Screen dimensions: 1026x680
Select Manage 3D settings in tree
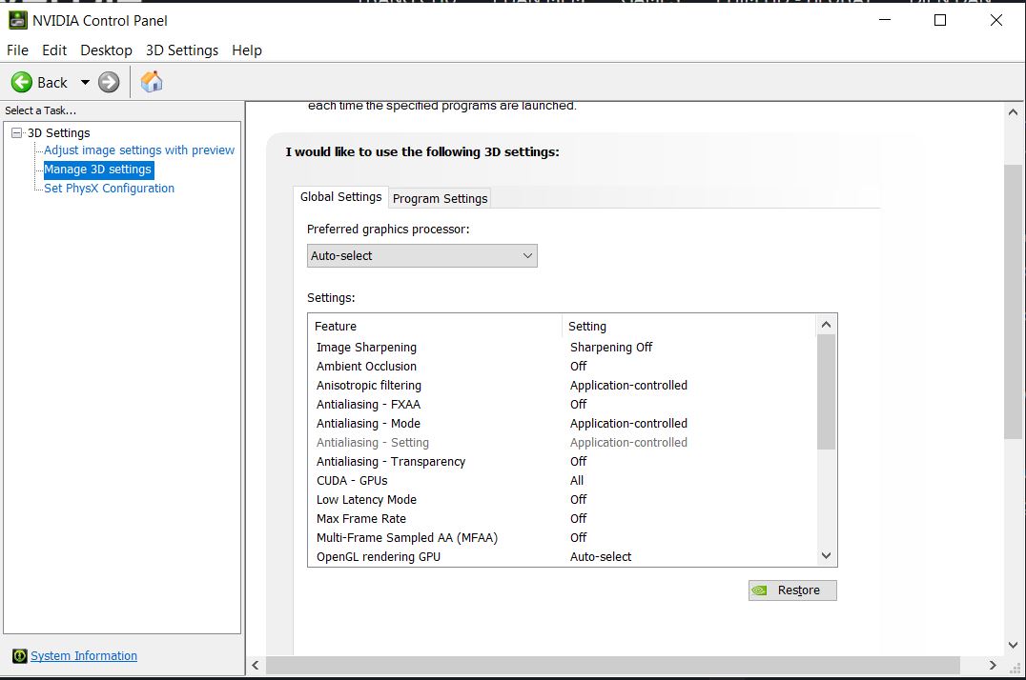click(98, 170)
